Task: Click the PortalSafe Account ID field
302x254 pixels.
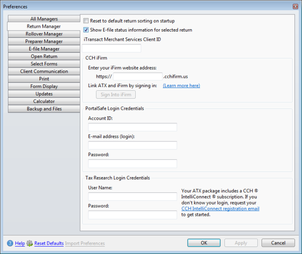Action: click(x=132, y=127)
